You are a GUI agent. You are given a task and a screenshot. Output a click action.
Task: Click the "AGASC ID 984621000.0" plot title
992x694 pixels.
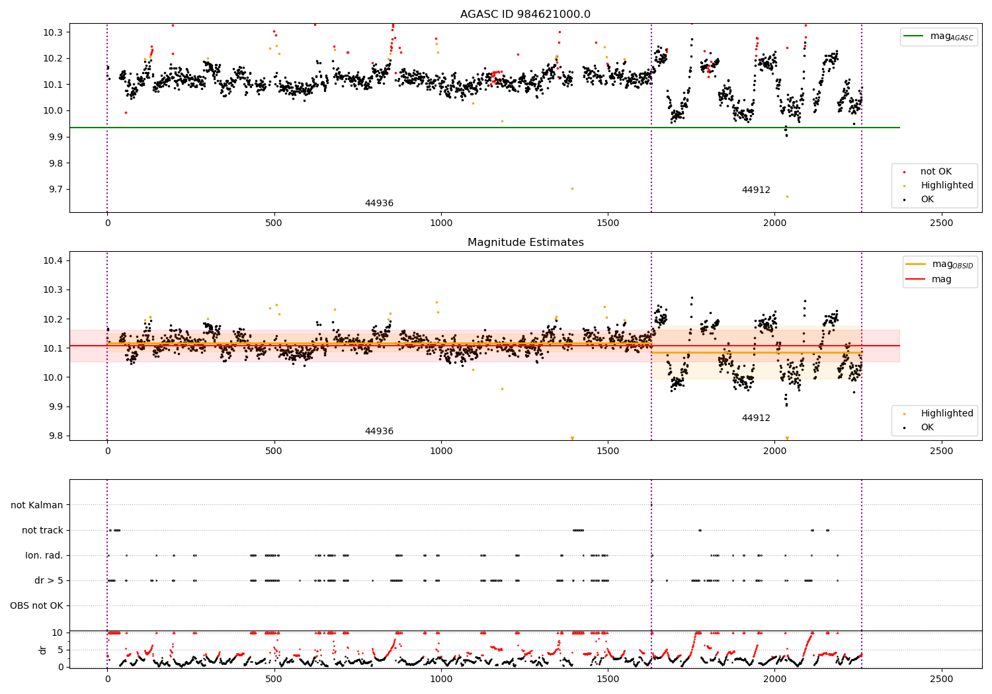point(526,15)
